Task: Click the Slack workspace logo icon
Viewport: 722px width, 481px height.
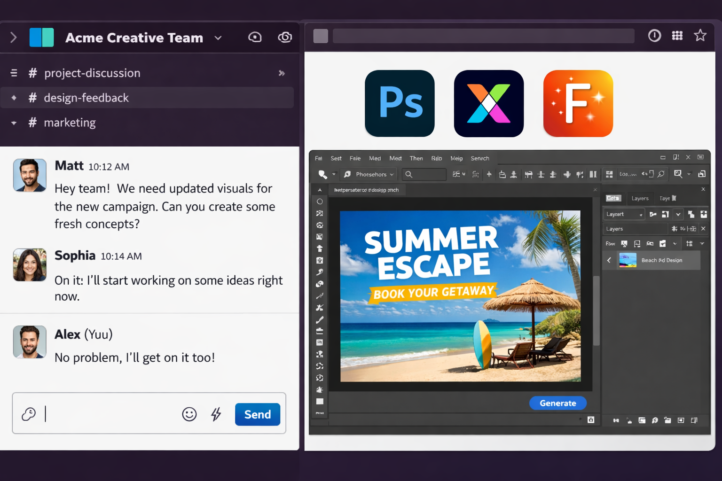Action: pos(41,38)
